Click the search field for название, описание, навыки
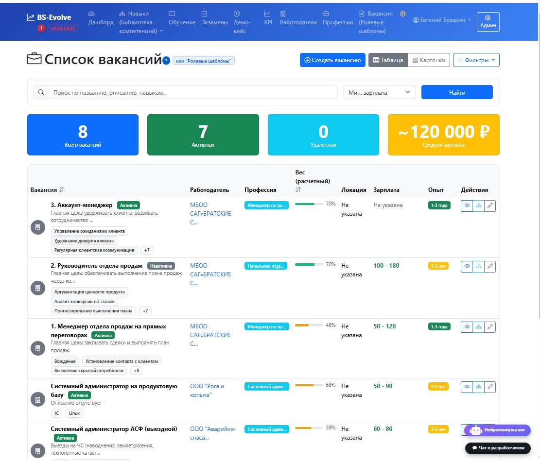Screen dimensions: 540x461 pos(193,92)
